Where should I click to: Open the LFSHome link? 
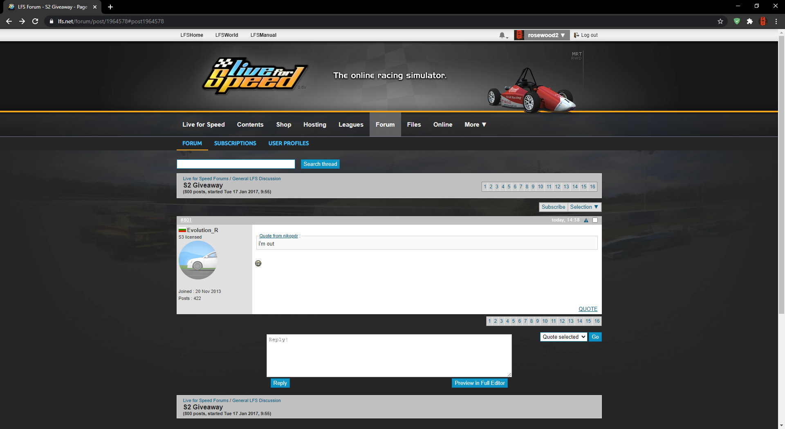pyautogui.click(x=192, y=35)
